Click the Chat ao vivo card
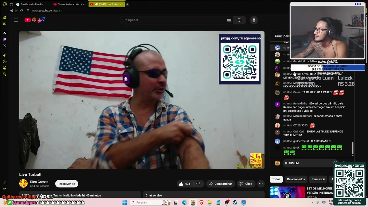Image resolution: width=368 pixels, height=207 pixels. pyautogui.click(x=204, y=195)
